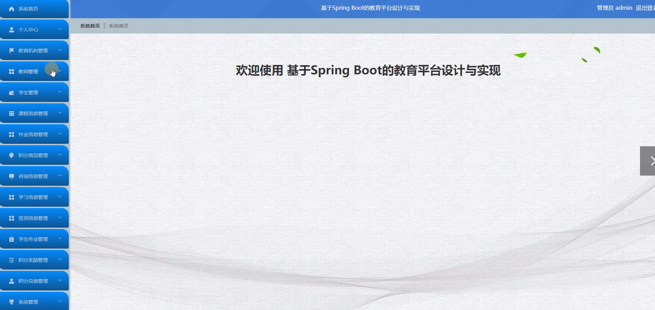
Task: Click the 欢迎使用 welcome heading
Action: (x=368, y=71)
